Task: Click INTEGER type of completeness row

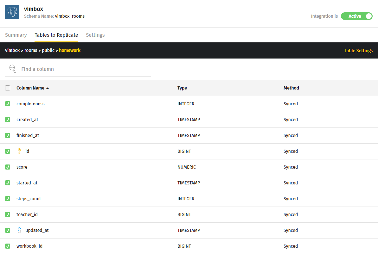Action: tap(186, 104)
